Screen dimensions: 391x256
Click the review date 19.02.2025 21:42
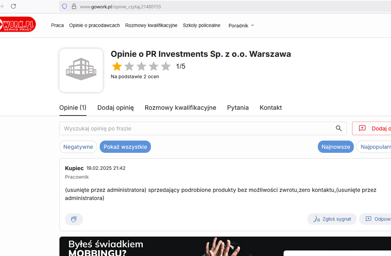pyautogui.click(x=106, y=168)
